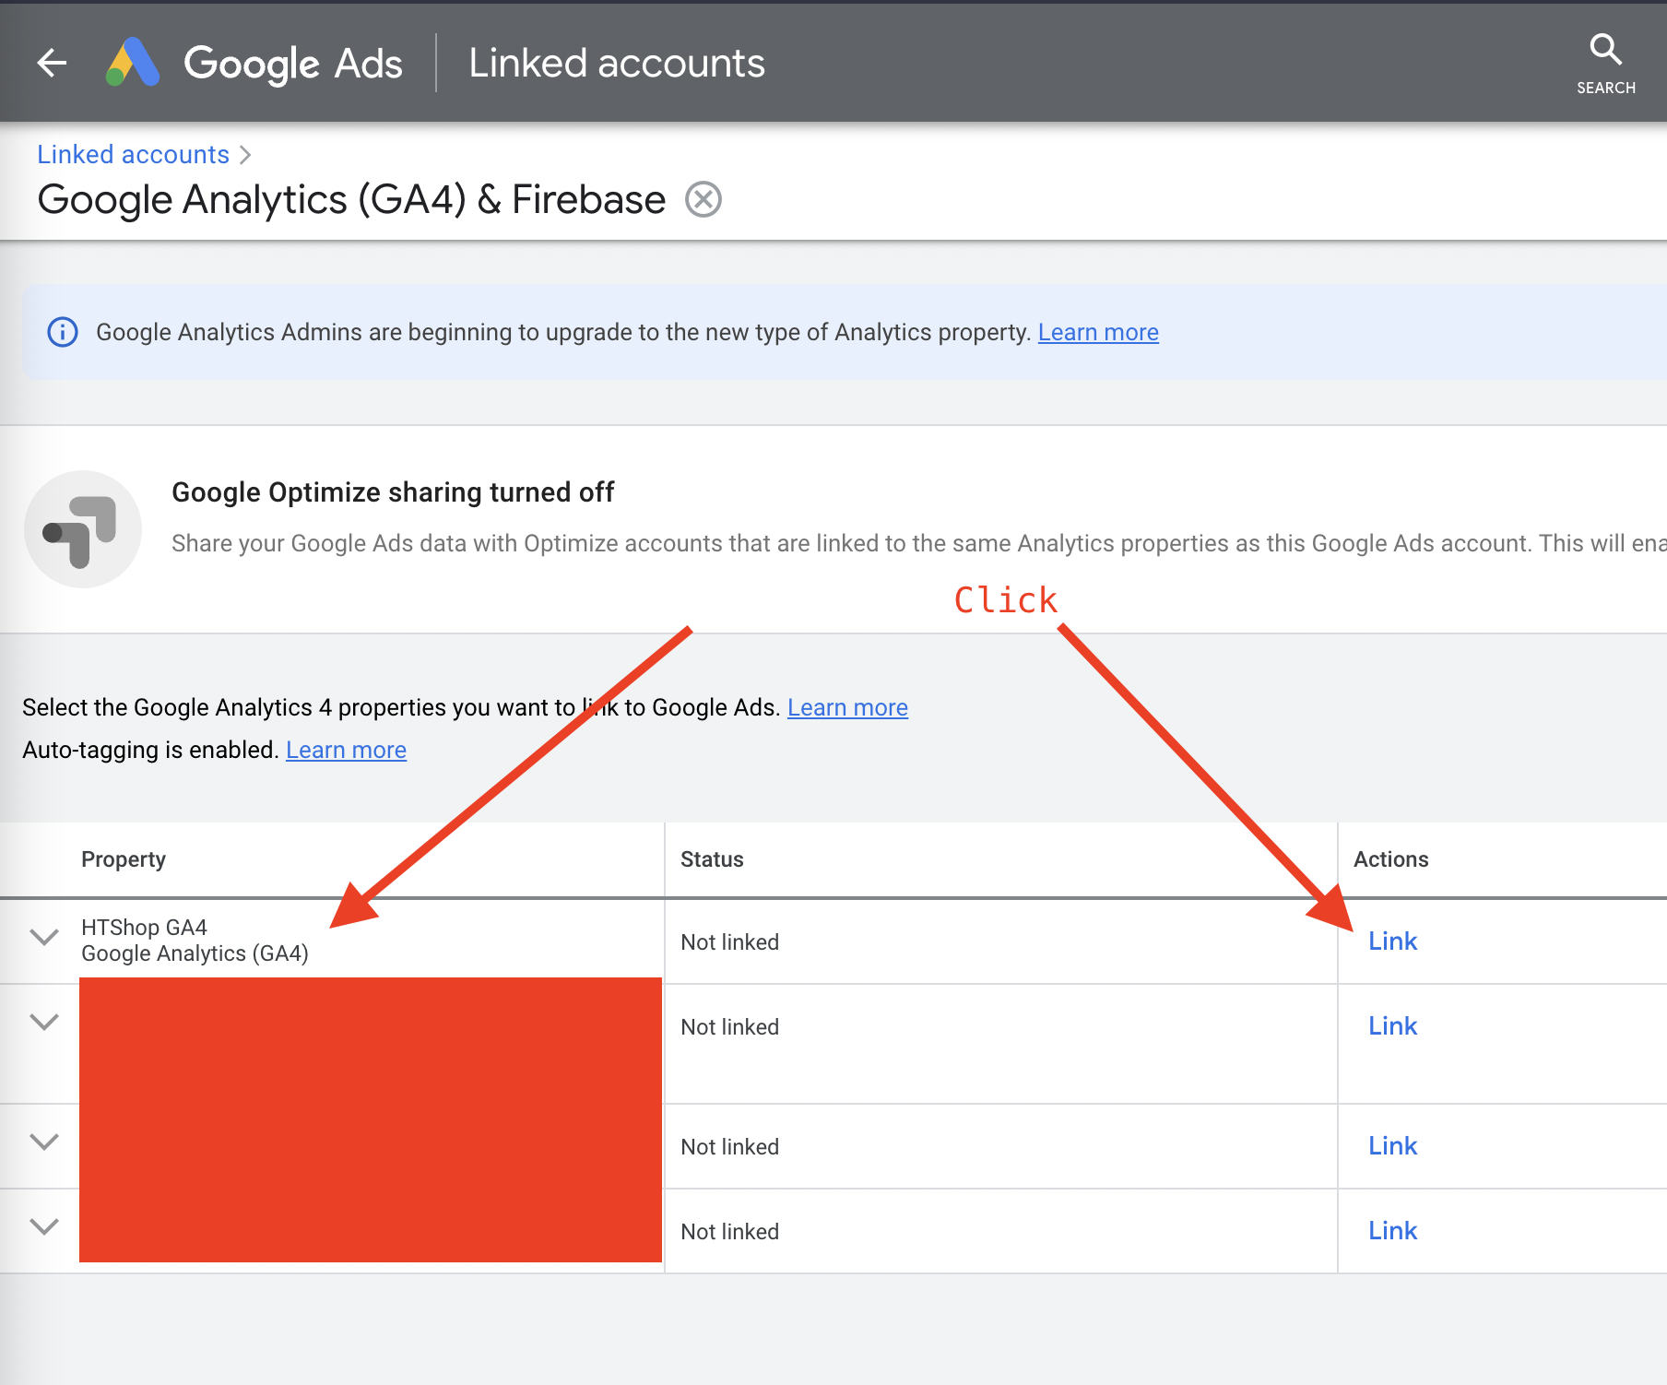Viewport: 1667px width, 1385px height.
Task: Click the back arrow in the header
Action: tap(53, 63)
